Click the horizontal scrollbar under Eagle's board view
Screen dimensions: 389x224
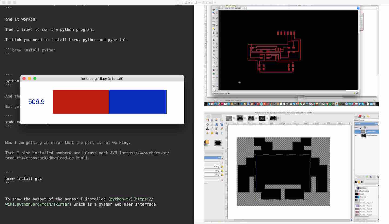coord(282,91)
